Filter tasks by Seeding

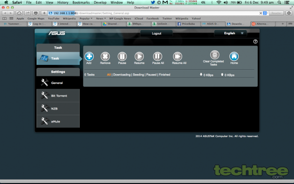pos(138,74)
